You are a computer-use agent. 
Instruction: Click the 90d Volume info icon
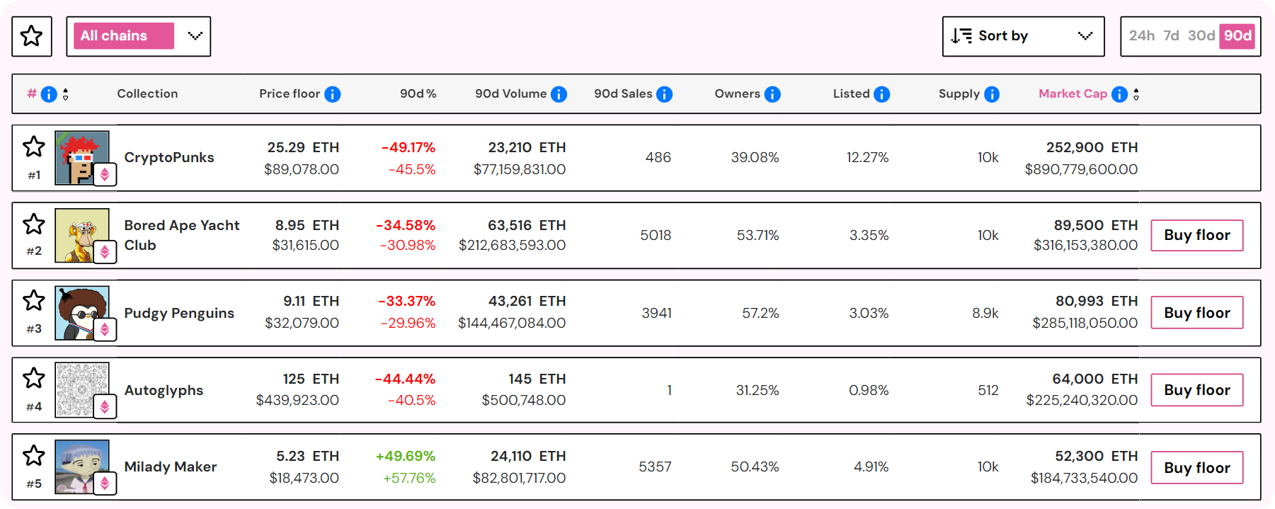pyautogui.click(x=559, y=94)
